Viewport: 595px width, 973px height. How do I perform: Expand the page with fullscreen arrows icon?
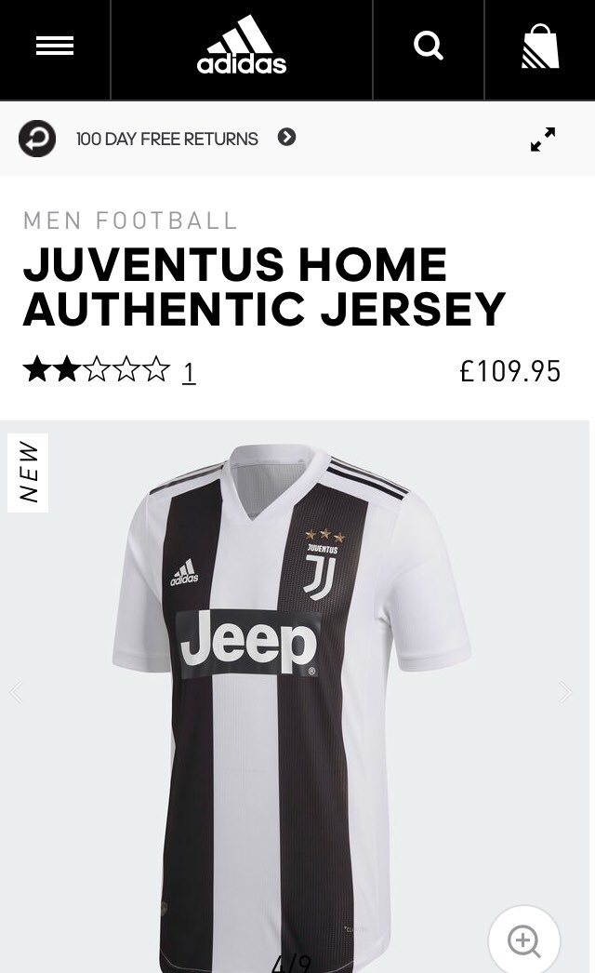(x=543, y=139)
